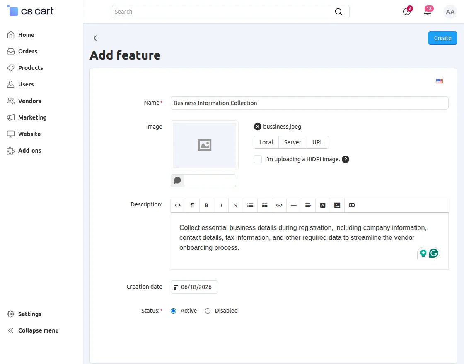Toggle italic formatting

(x=221, y=205)
